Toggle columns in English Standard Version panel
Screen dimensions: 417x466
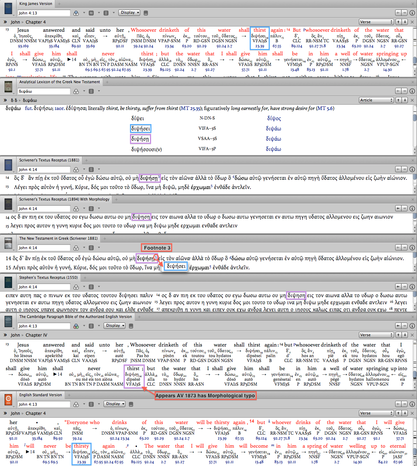coord(91,404)
